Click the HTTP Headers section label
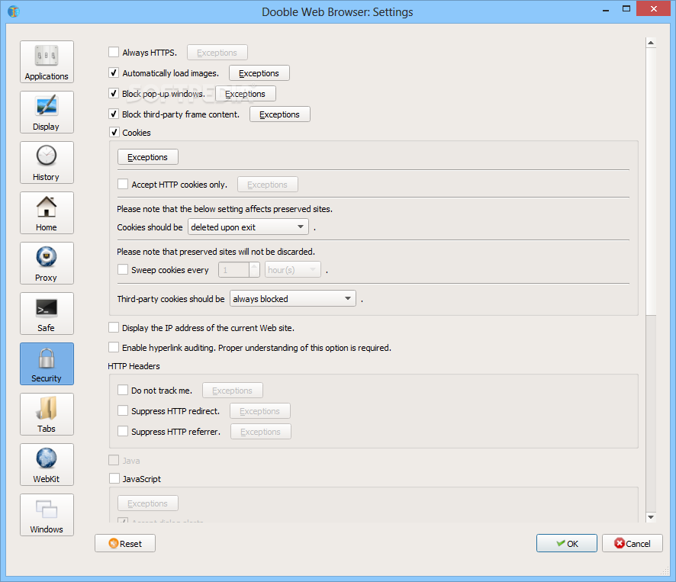 [134, 366]
